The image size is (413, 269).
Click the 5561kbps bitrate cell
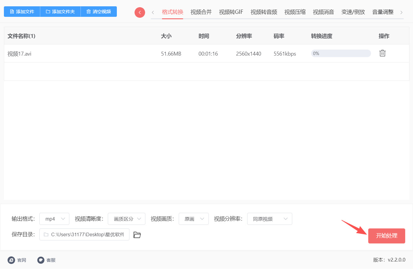(x=285, y=54)
